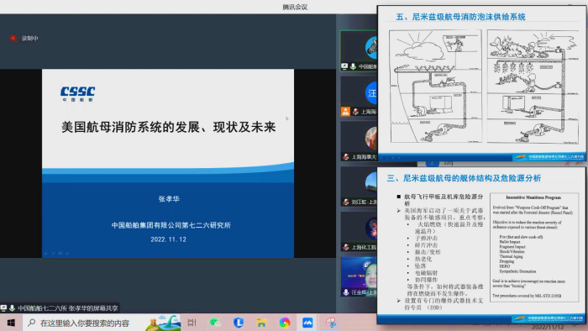The height and width of the screenshot is (331, 588).
Task: Toggle muted mic on 上海海事大 tile
Action: [x=346, y=157]
